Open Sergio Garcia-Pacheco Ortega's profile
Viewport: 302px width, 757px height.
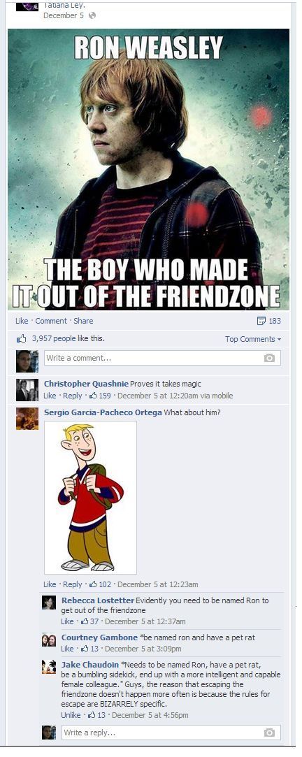(x=103, y=412)
